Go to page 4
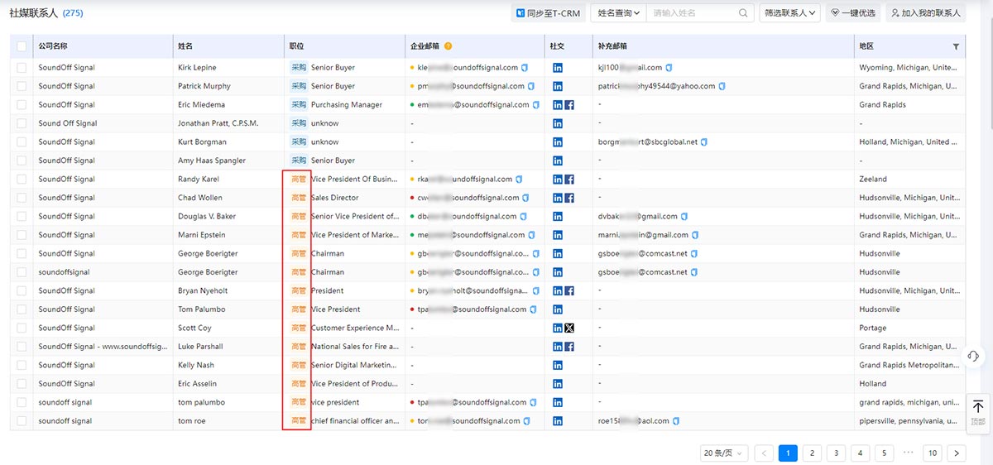 [x=860, y=453]
